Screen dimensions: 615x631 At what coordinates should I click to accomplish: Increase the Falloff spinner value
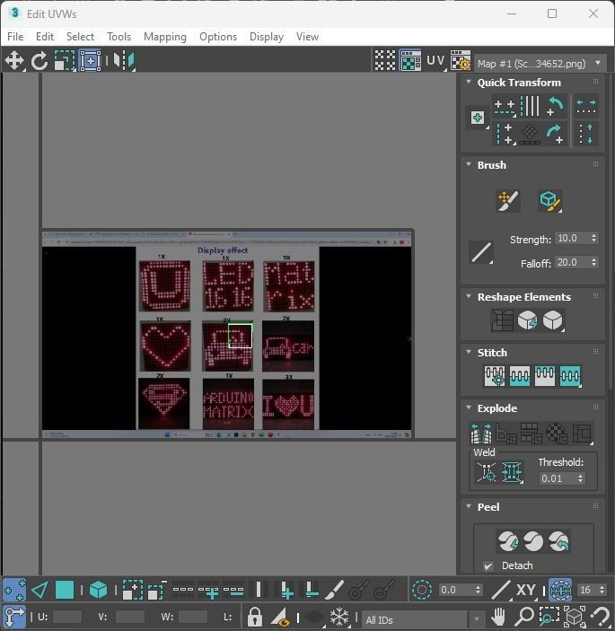[x=594, y=259]
